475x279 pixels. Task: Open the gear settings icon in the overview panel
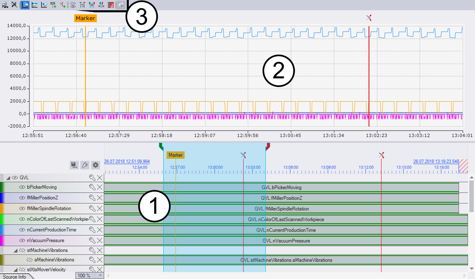(96, 165)
